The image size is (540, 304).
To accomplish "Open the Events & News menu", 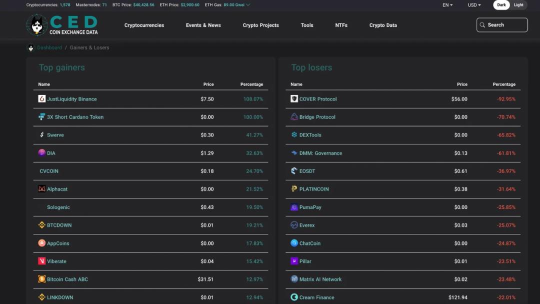I will point(203,25).
